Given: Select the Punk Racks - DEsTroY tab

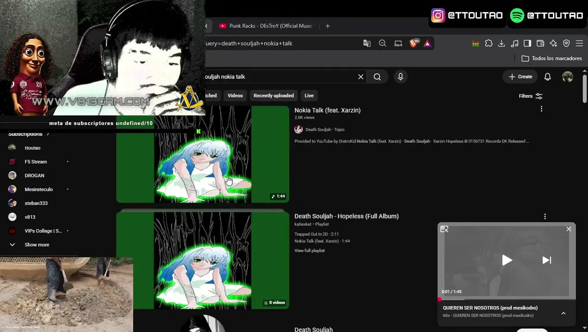Looking at the screenshot, I should point(267,26).
